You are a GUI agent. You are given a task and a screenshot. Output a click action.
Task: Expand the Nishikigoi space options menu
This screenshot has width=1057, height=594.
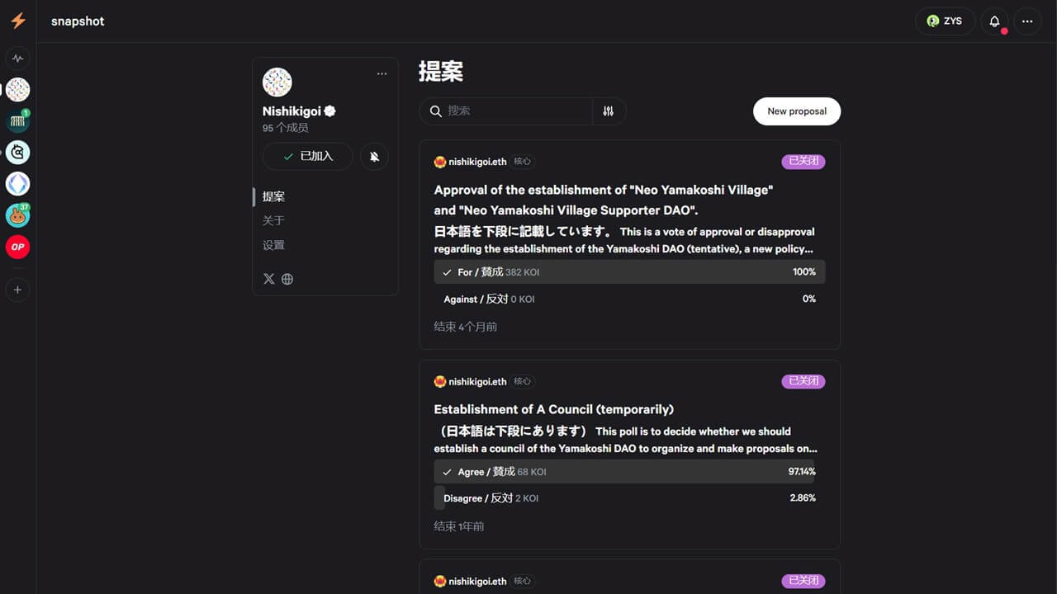382,74
